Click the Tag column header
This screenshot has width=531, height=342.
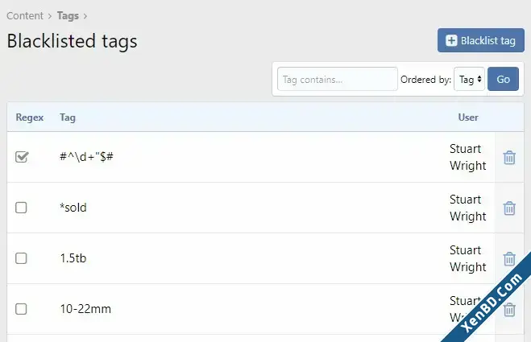pos(68,117)
